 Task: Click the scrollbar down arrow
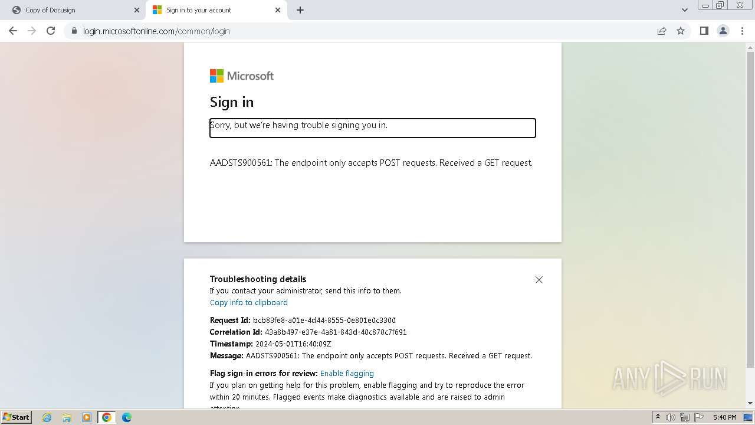pyautogui.click(x=750, y=403)
